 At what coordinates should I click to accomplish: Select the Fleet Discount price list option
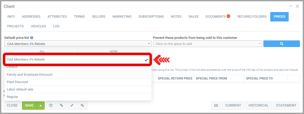(18, 82)
